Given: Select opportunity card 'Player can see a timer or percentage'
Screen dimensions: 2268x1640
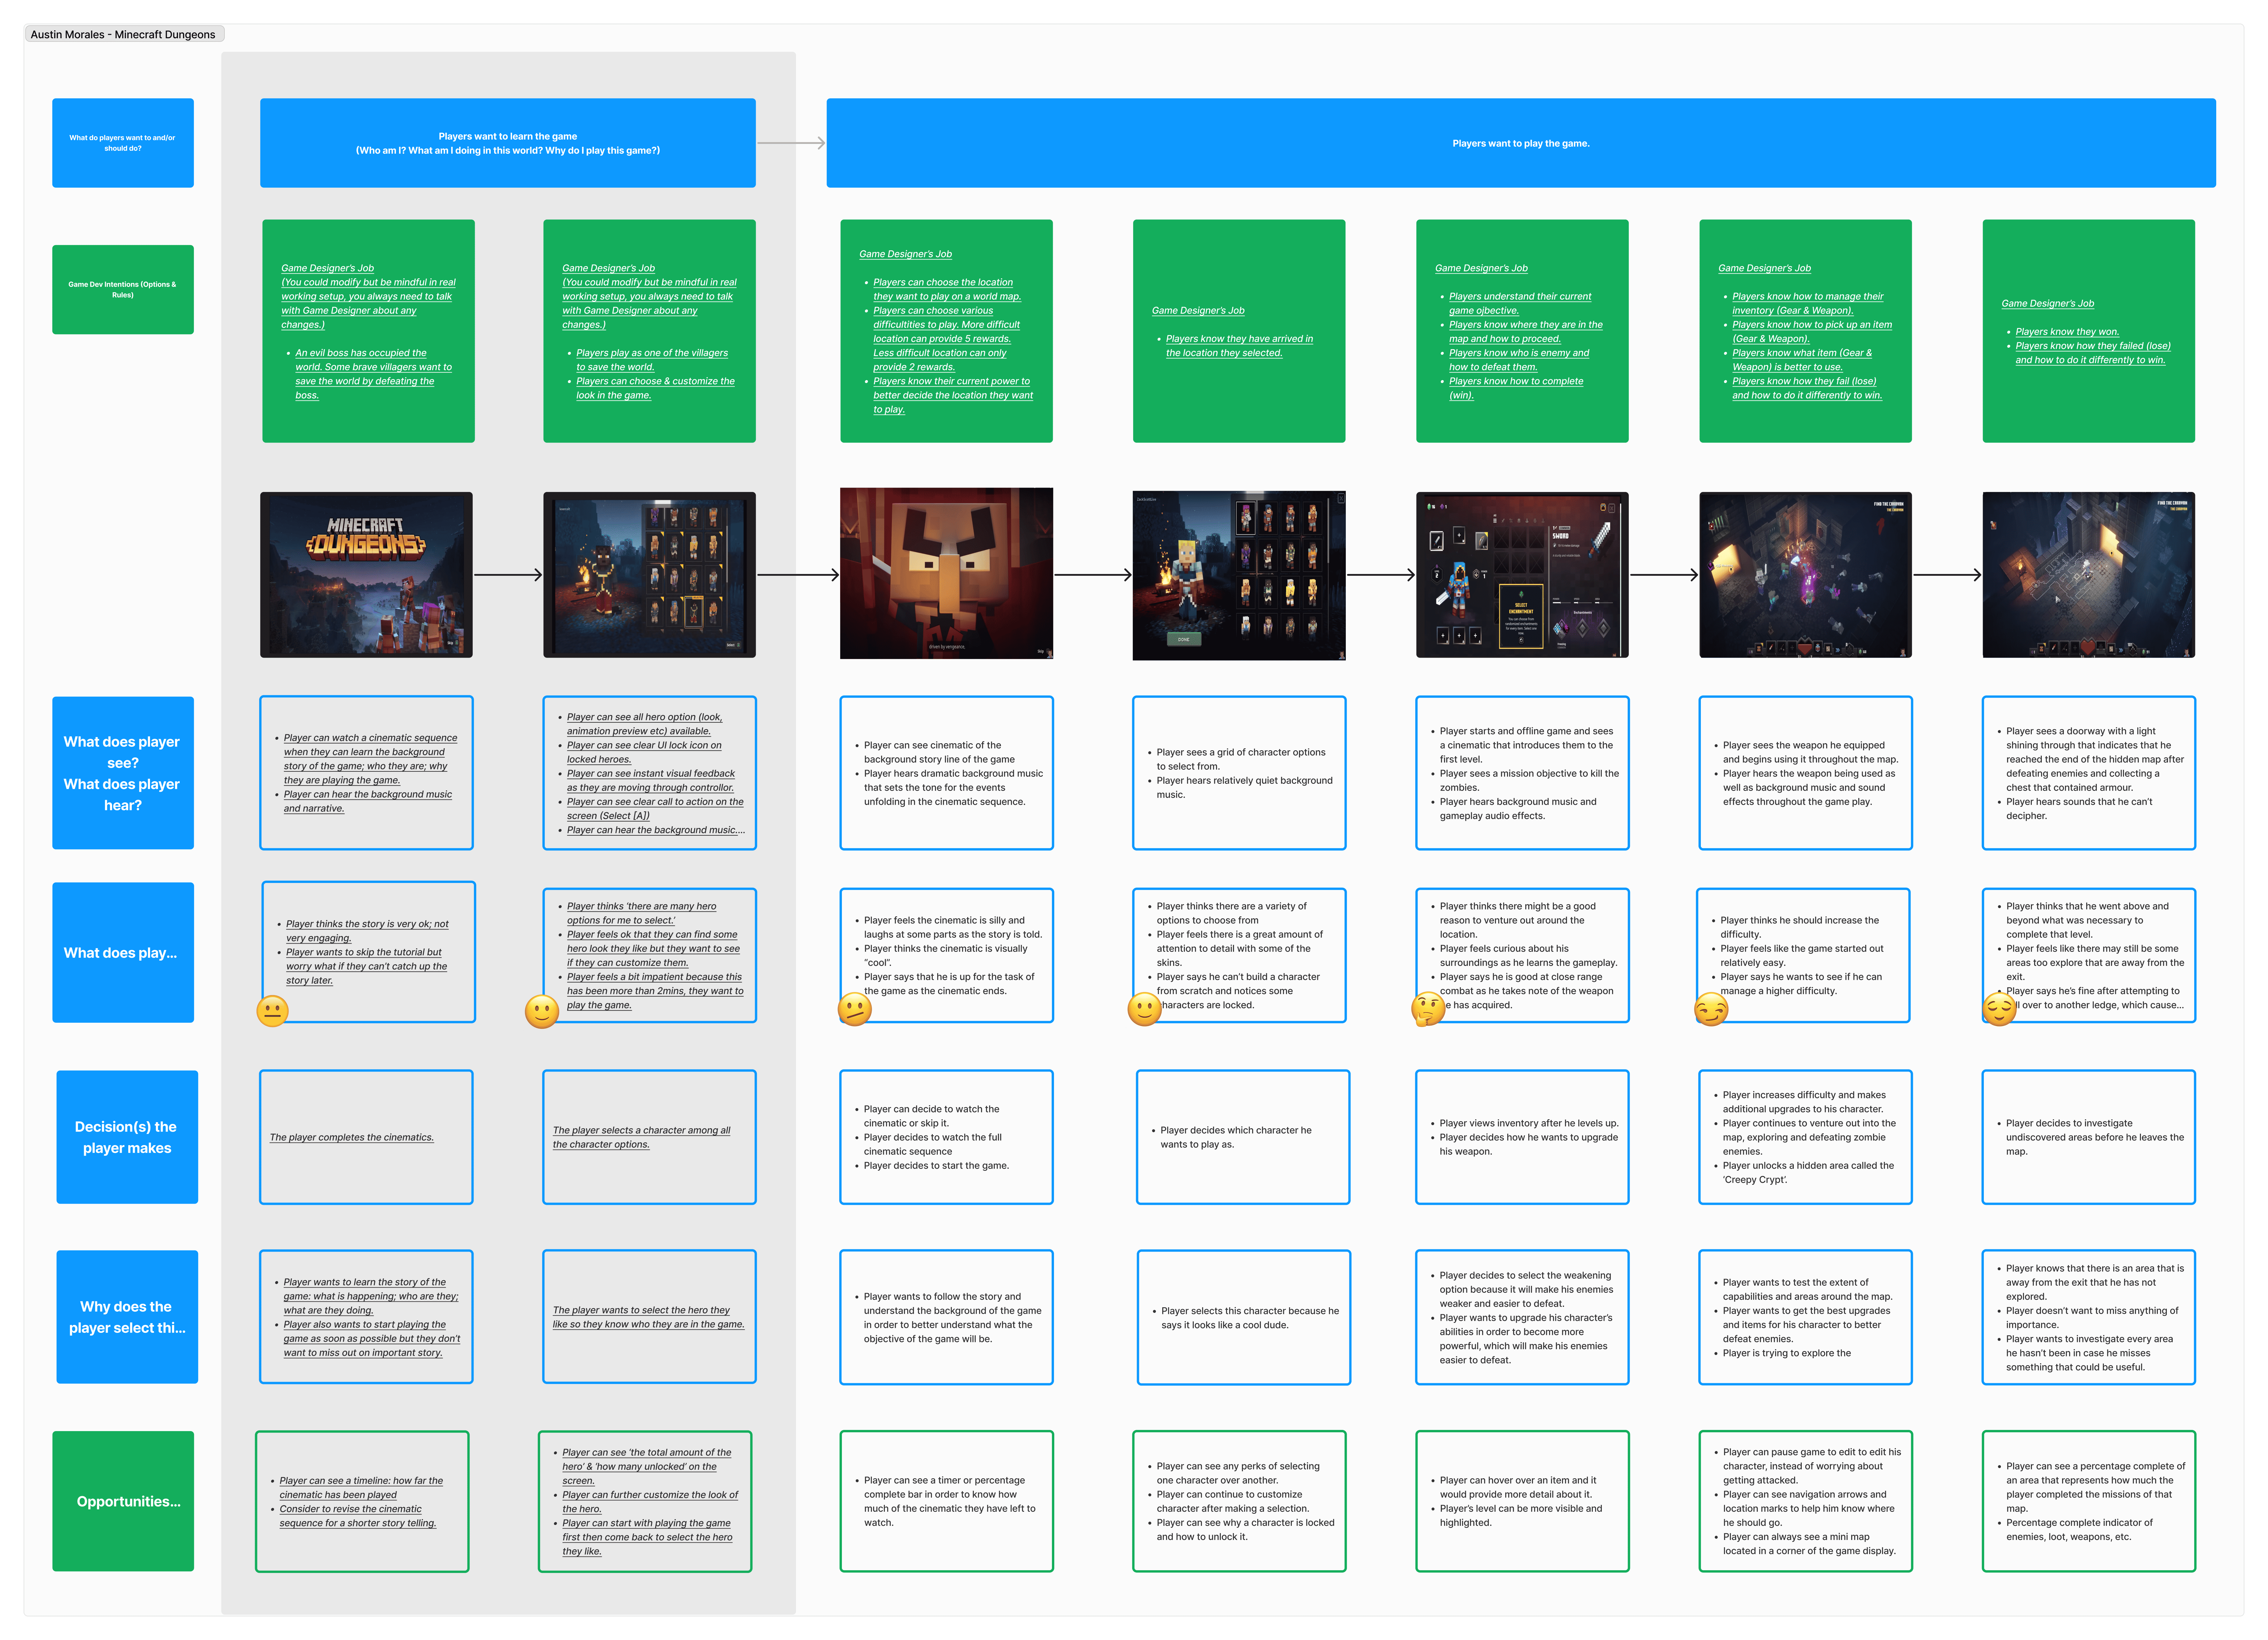Looking at the screenshot, I should [946, 1501].
